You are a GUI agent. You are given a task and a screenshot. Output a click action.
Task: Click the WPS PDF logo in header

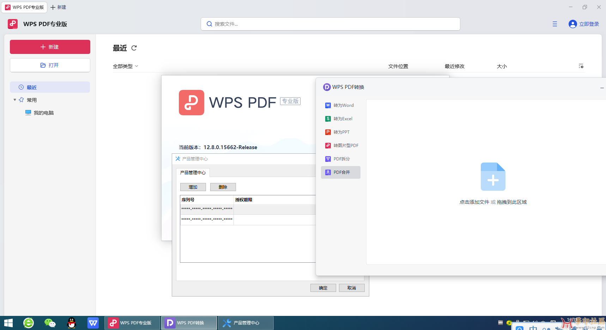point(13,24)
